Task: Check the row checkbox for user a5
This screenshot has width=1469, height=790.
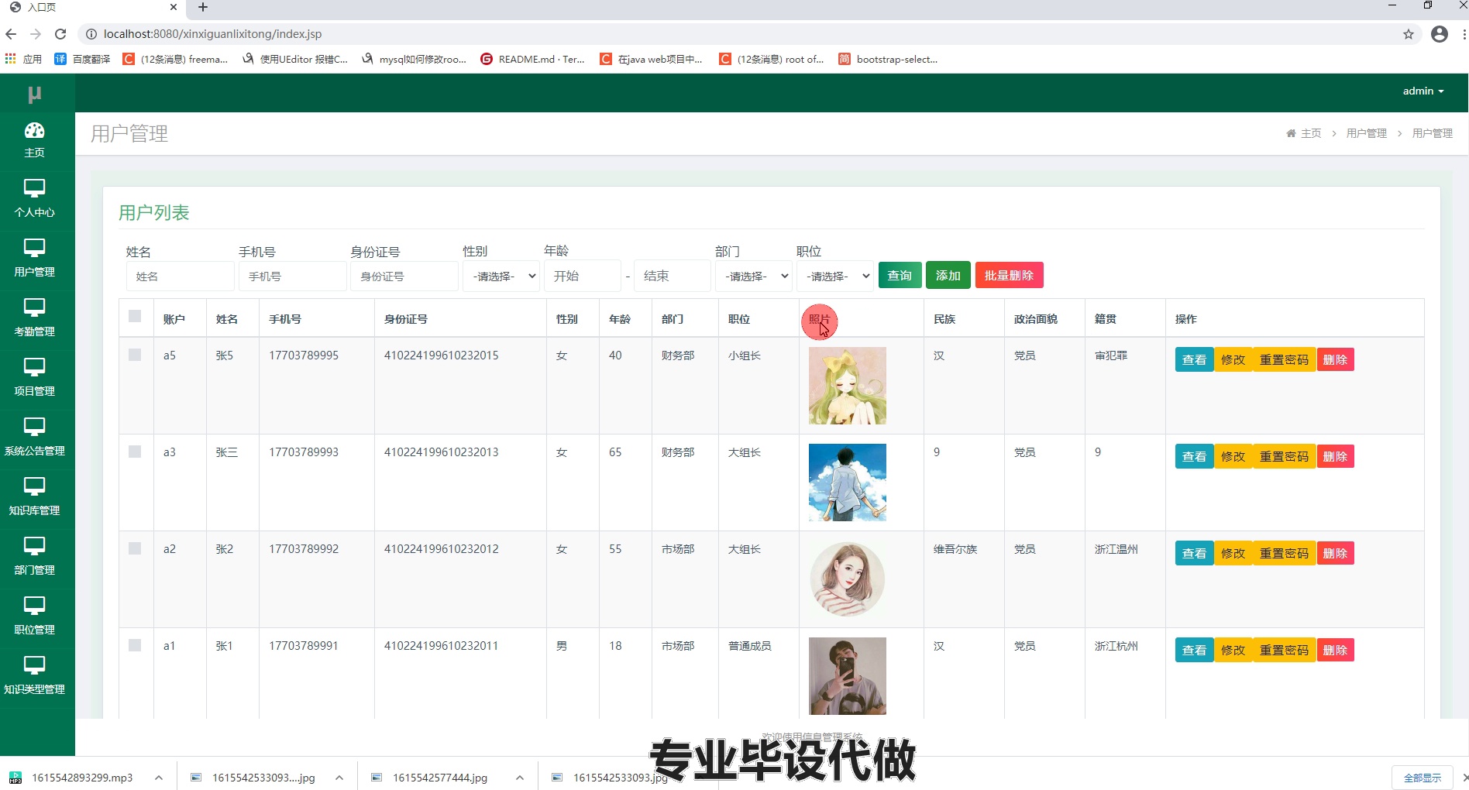Action: (x=136, y=354)
